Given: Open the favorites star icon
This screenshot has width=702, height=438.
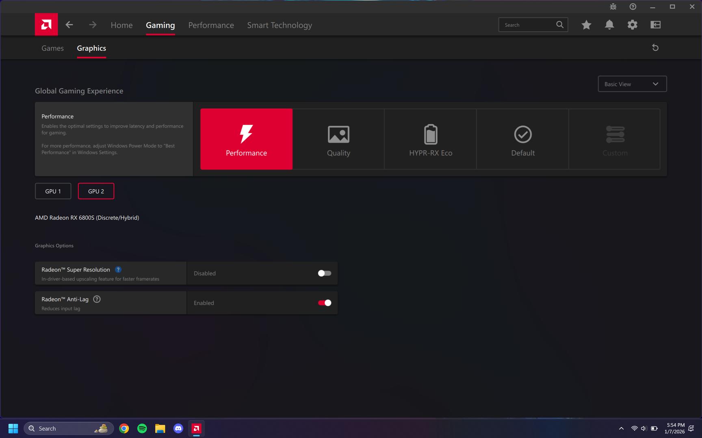Looking at the screenshot, I should point(586,25).
